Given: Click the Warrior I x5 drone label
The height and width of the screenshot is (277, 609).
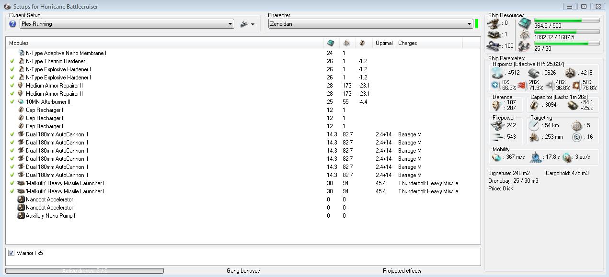Looking at the screenshot, I should (30, 253).
